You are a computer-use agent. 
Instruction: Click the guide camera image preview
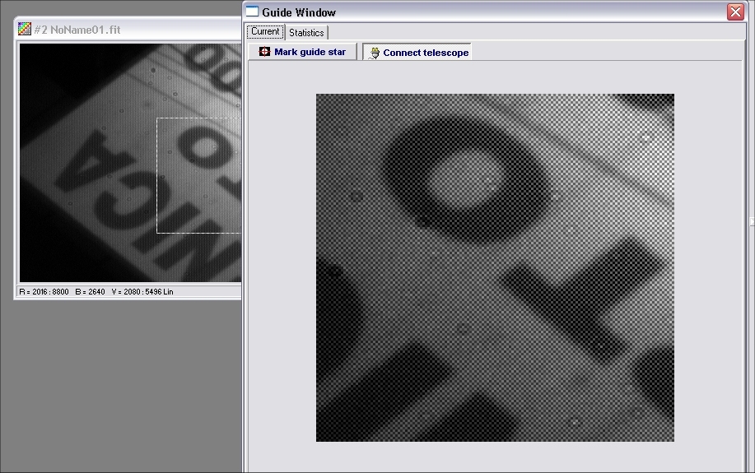point(495,267)
